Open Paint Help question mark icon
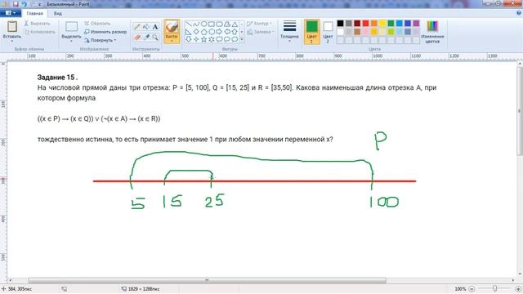The height and width of the screenshot is (294, 523). (519, 13)
